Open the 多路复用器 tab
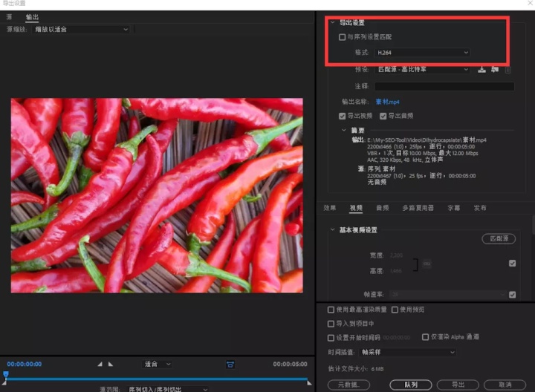 pyautogui.click(x=418, y=208)
